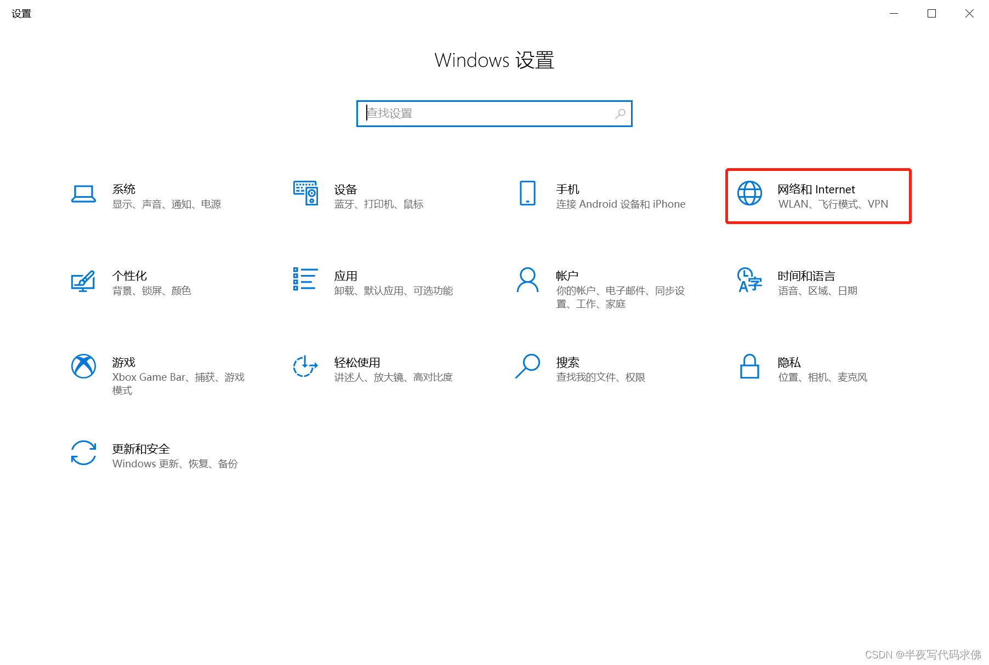The width and height of the screenshot is (989, 665).
Task: Click the 帐户 title link
Action: tap(567, 276)
